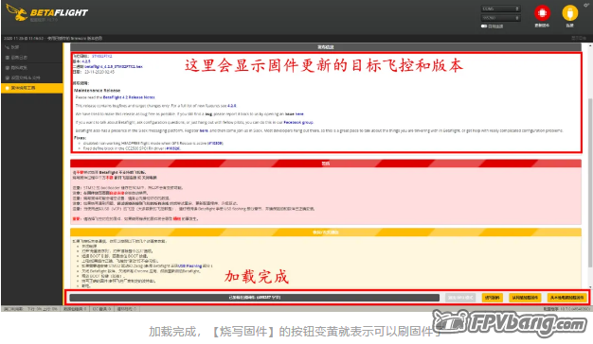Click the STM32F7X2 target link

point(102,56)
